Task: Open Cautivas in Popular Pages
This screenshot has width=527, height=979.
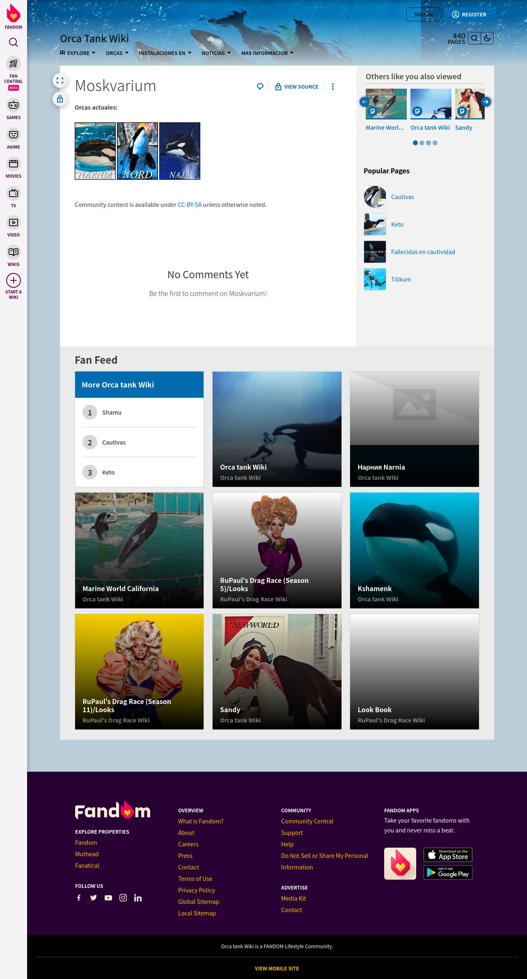Action: pos(402,197)
